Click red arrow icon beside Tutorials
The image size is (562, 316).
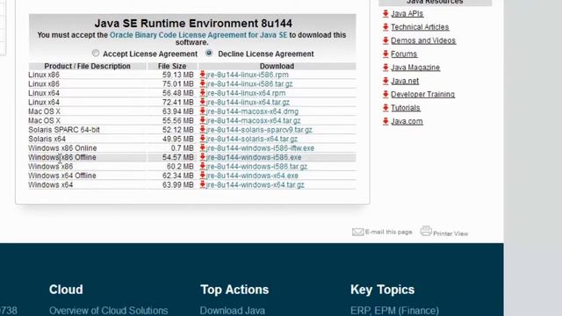click(x=385, y=107)
